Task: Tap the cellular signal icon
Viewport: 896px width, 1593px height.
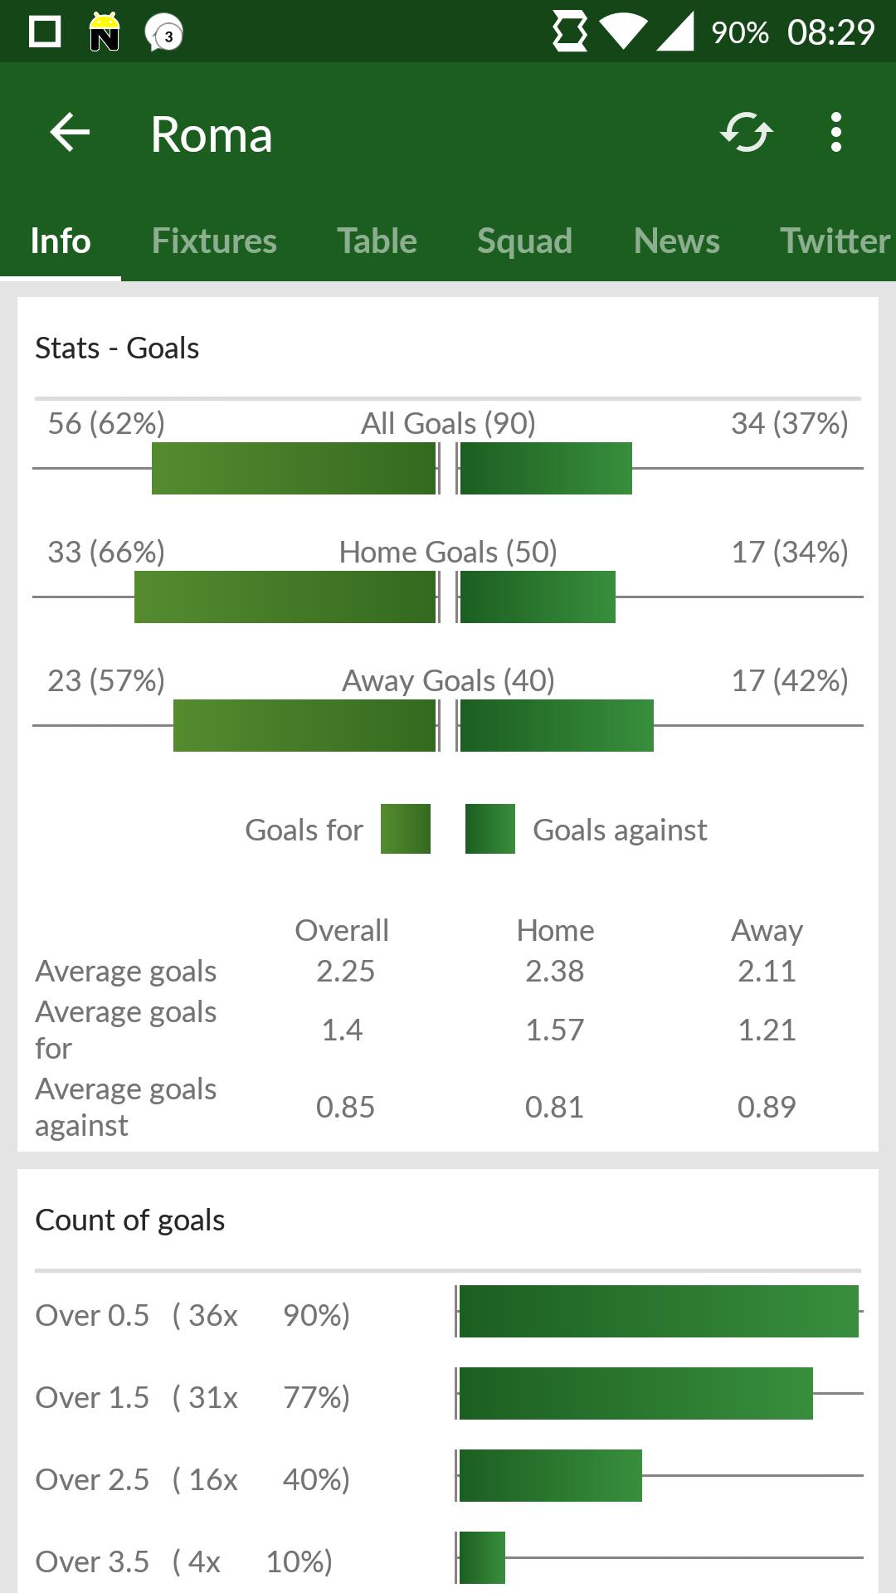Action: coord(676,32)
